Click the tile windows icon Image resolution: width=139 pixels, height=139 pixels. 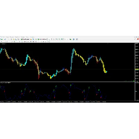click(x=62, y=39)
